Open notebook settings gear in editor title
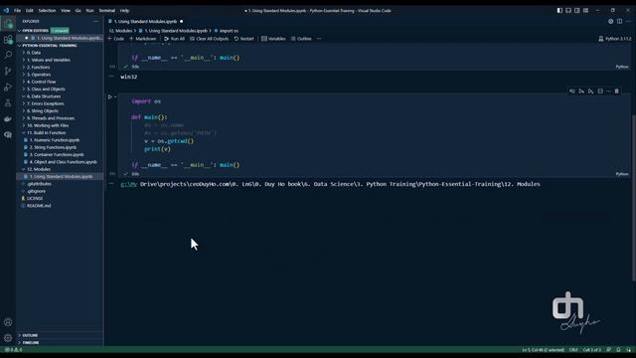The width and height of the screenshot is (636, 358). tap(610, 22)
